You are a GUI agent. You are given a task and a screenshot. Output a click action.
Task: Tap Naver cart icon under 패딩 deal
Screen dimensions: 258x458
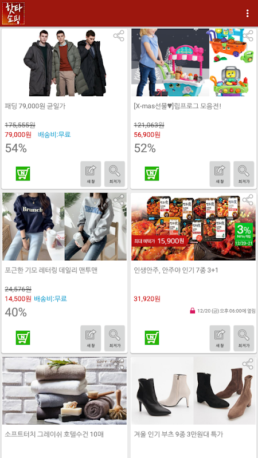point(23,173)
